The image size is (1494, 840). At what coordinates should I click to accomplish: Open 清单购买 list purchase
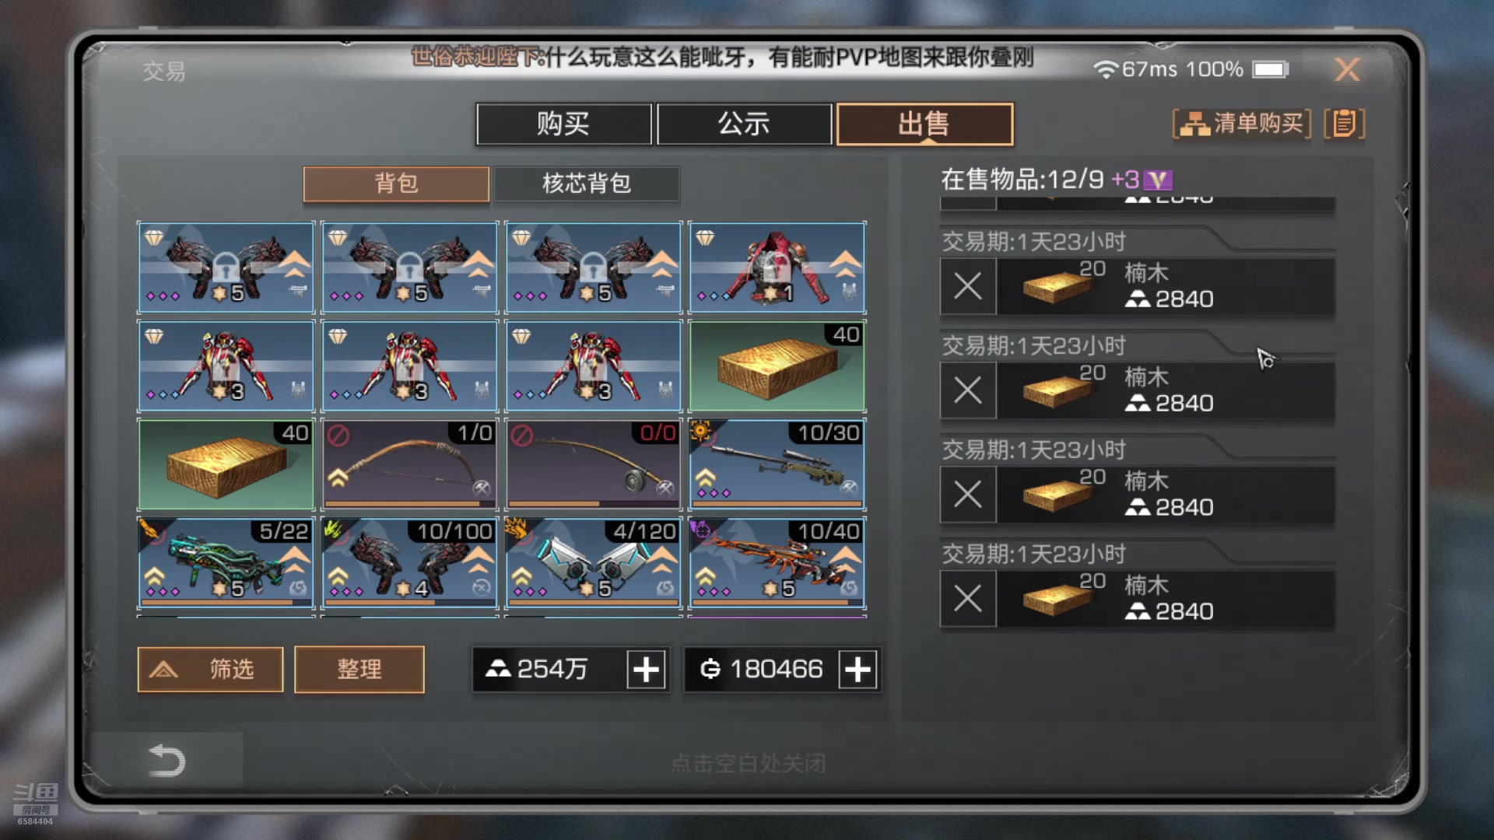(x=1242, y=123)
